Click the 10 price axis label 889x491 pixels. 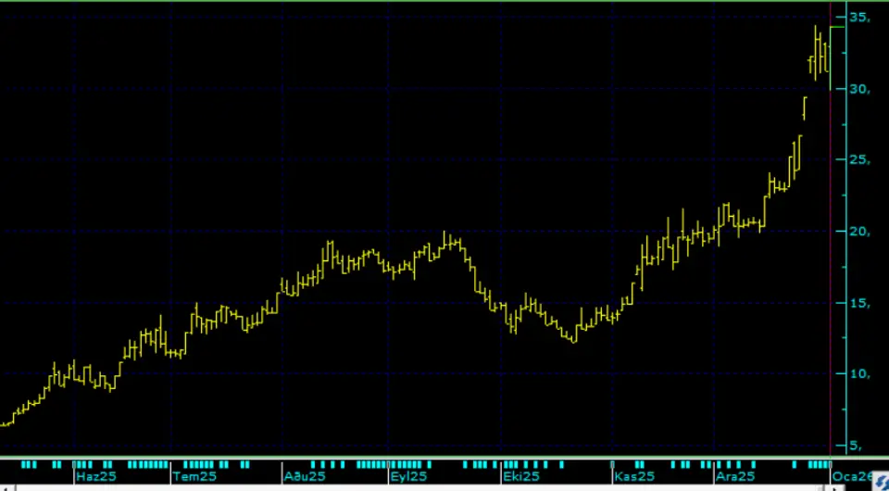click(858, 374)
